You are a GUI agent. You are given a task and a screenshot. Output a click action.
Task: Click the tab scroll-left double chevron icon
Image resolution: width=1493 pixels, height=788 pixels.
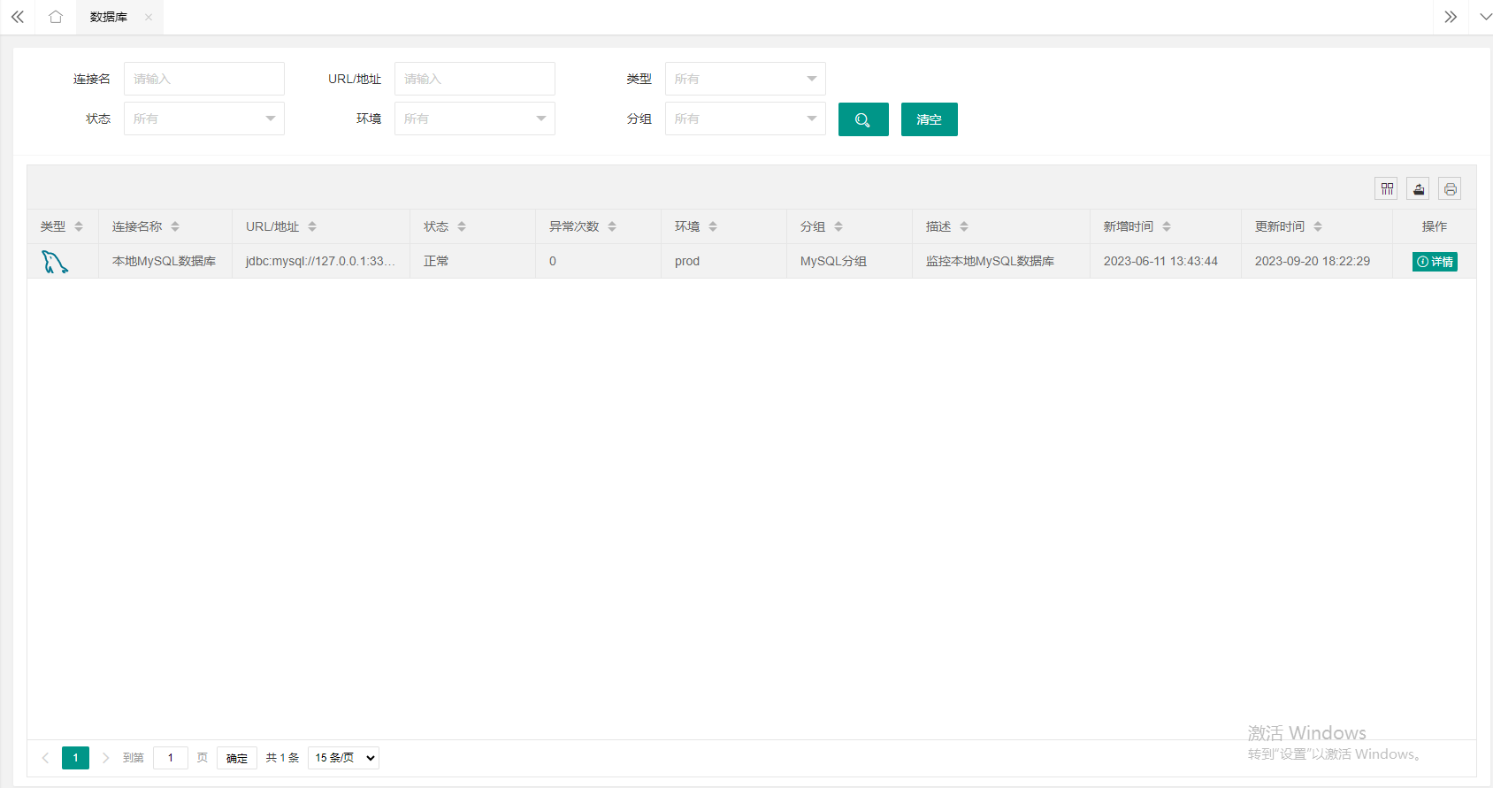(17, 17)
